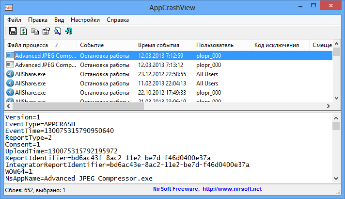Sort by Файл процесса column header
This screenshot has height=199, width=345.
click(41, 45)
